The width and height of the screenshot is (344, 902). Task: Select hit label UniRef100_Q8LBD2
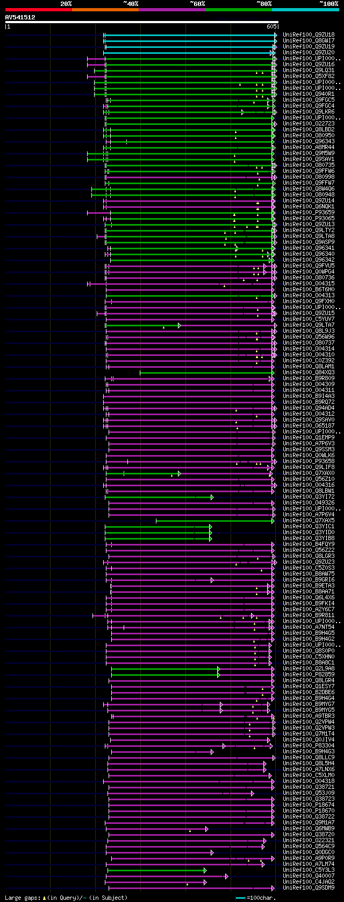(x=309, y=129)
